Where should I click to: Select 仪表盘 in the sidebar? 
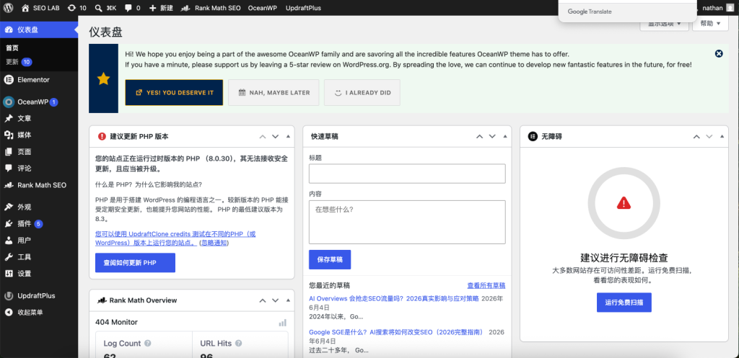(x=39, y=30)
